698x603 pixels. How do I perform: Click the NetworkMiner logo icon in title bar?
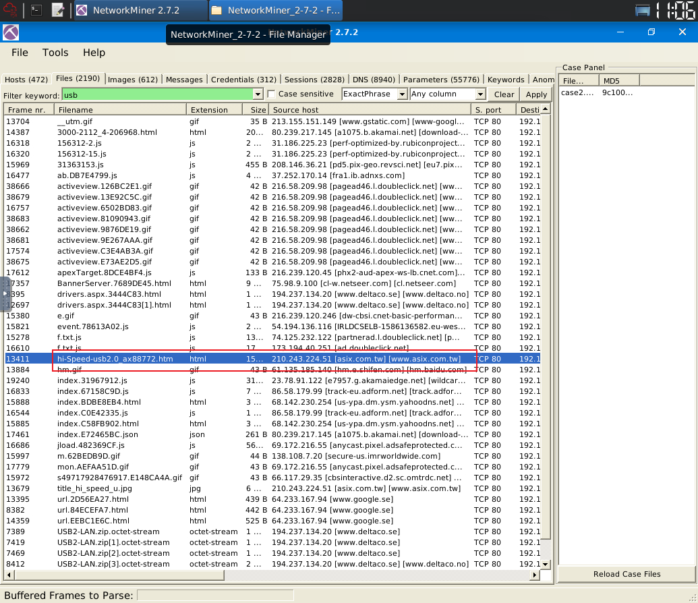(11, 32)
